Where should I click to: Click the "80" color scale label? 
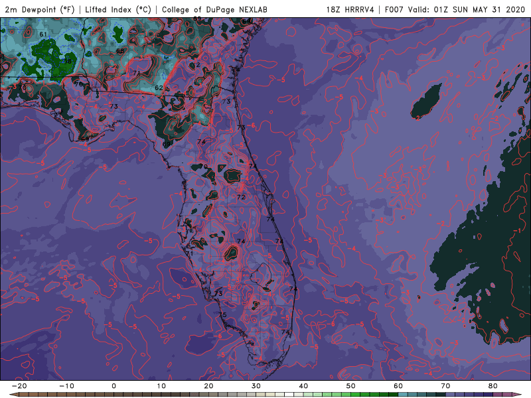(493, 386)
